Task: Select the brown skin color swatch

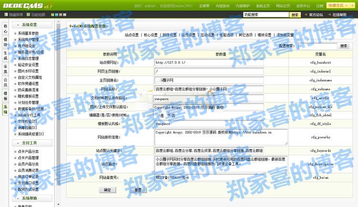Action: (61, 15)
